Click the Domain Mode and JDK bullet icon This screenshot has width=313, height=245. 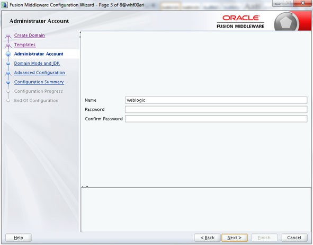(x=8, y=64)
